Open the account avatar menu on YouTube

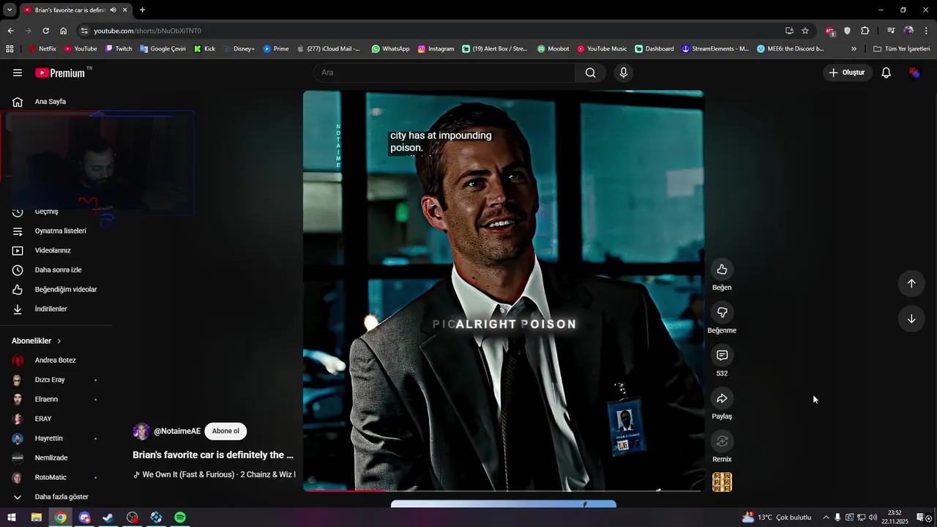(x=914, y=72)
